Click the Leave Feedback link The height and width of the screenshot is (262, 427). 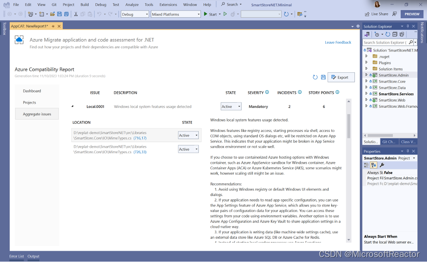tap(338, 42)
